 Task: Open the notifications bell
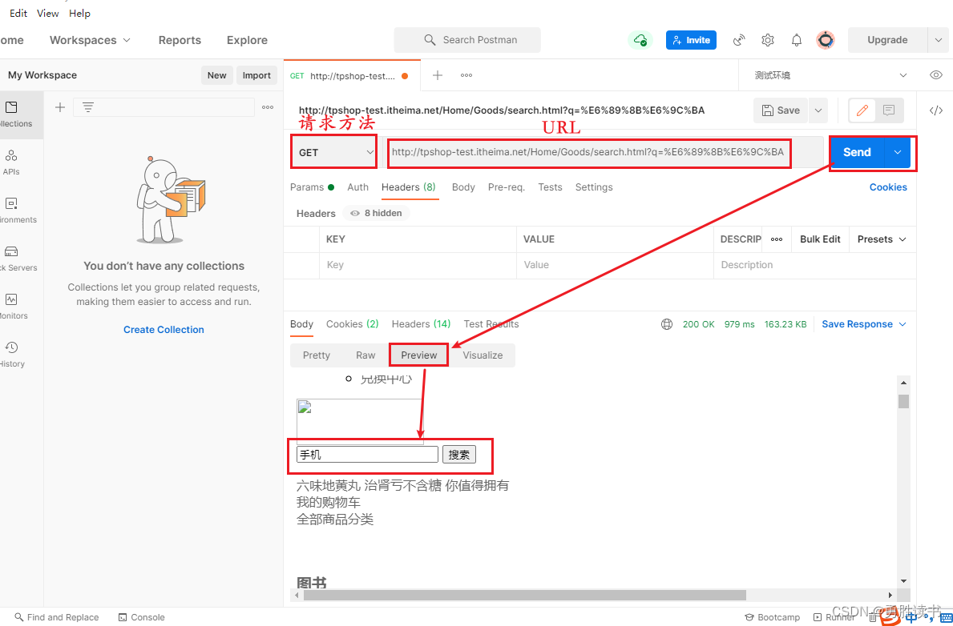(797, 40)
